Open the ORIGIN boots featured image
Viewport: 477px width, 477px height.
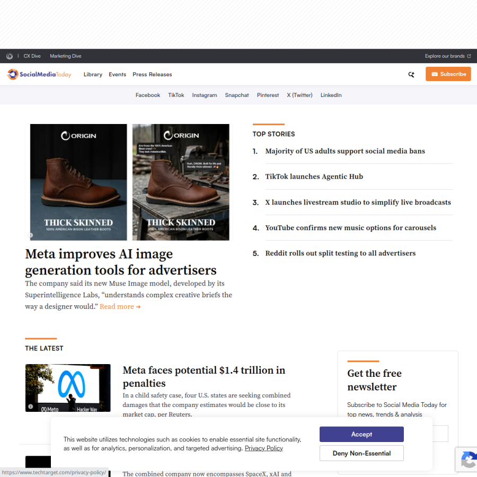click(129, 182)
